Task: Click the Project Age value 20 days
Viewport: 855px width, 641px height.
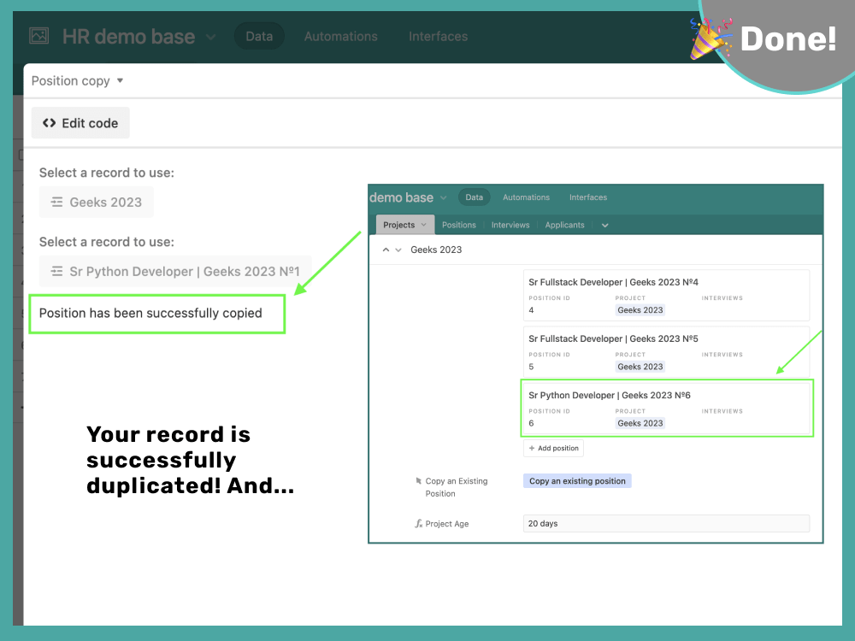Action: [666, 523]
